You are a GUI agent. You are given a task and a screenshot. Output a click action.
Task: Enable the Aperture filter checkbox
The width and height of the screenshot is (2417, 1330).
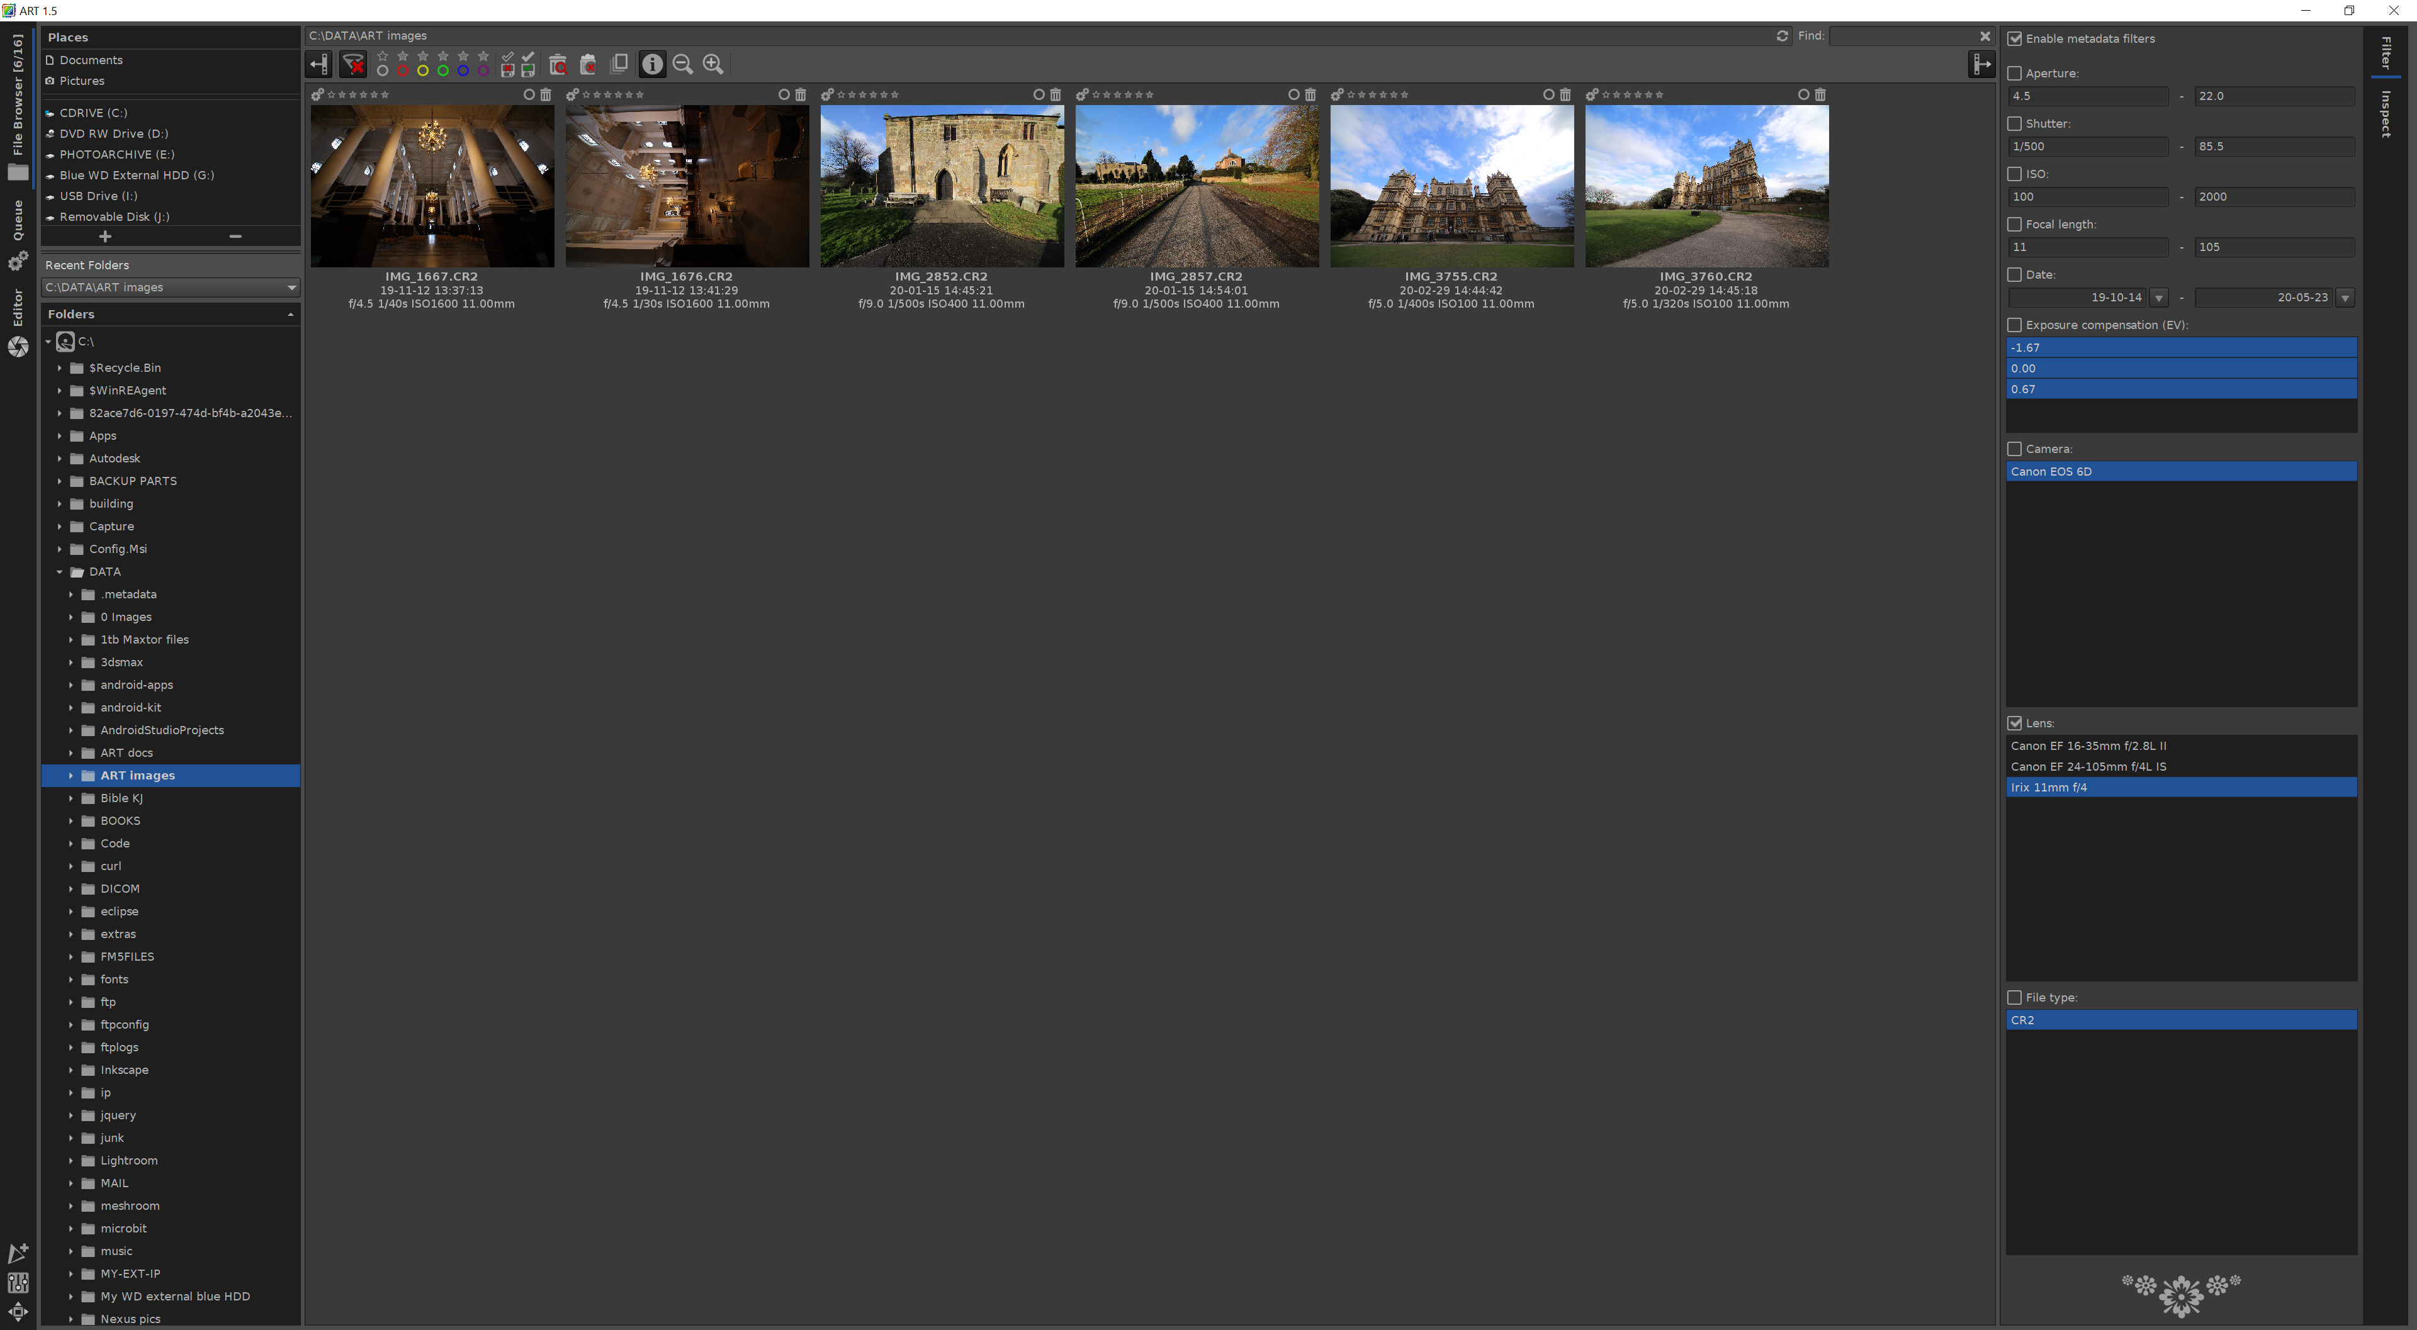2014,73
